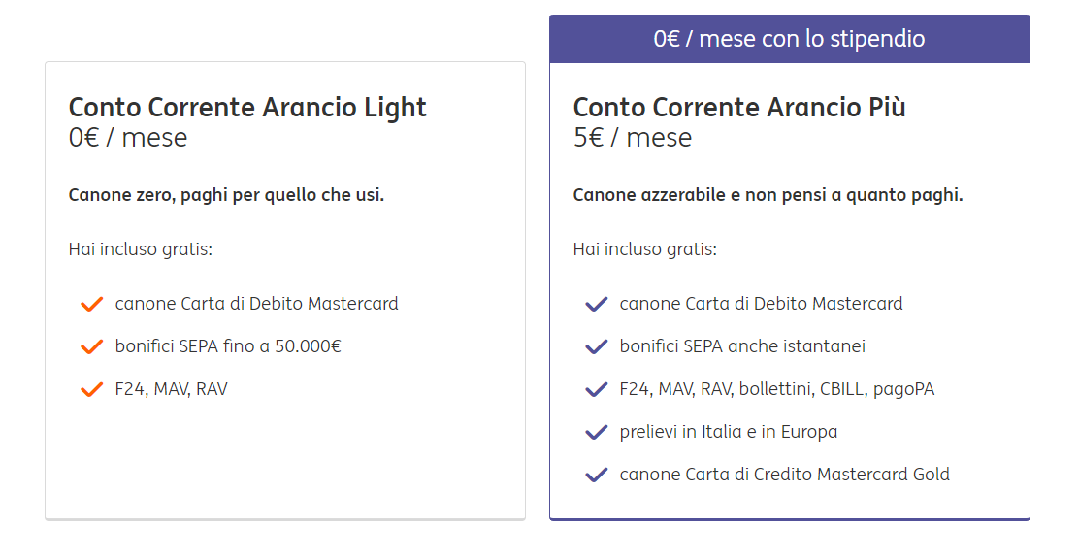Select the Conto Corrente Arancio Più heading
1079x558 pixels.
coord(739,107)
